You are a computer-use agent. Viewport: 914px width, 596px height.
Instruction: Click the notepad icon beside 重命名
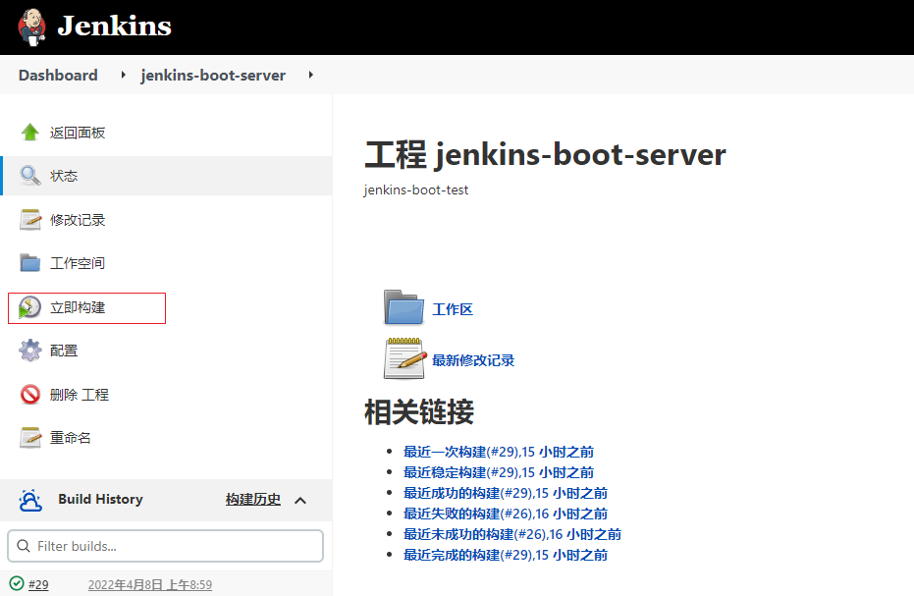click(29, 437)
